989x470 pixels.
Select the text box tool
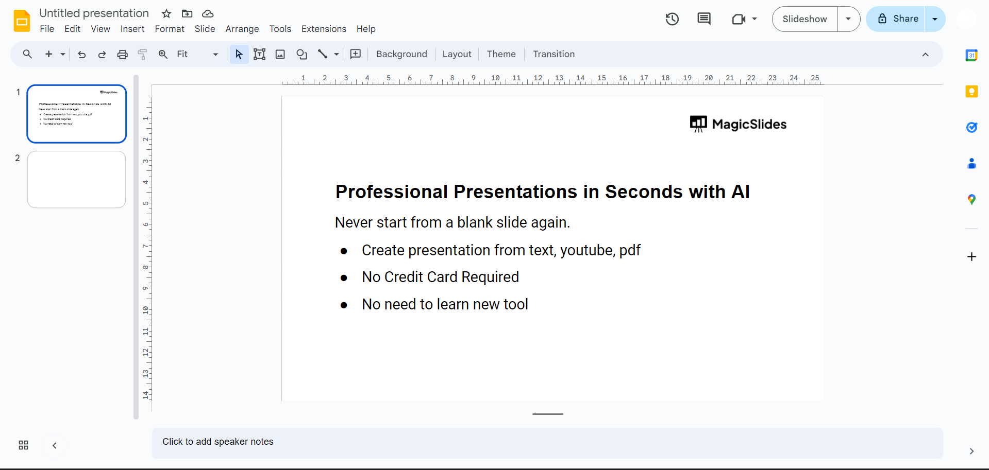[259, 54]
